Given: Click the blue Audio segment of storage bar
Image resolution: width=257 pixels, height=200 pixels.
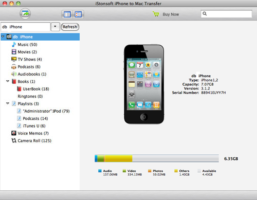Looking at the screenshot, I should (96, 158).
